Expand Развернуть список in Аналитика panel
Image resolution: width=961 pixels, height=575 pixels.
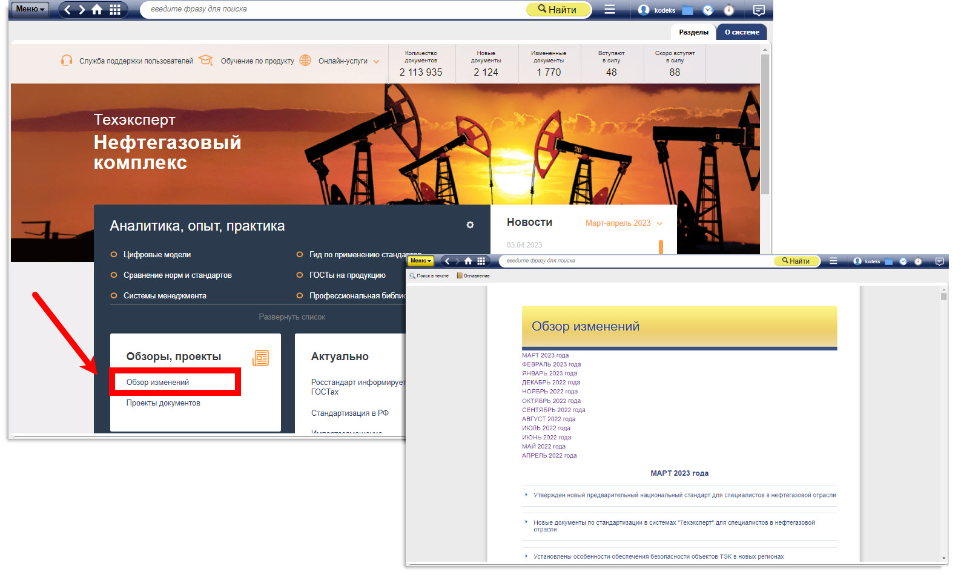click(292, 317)
